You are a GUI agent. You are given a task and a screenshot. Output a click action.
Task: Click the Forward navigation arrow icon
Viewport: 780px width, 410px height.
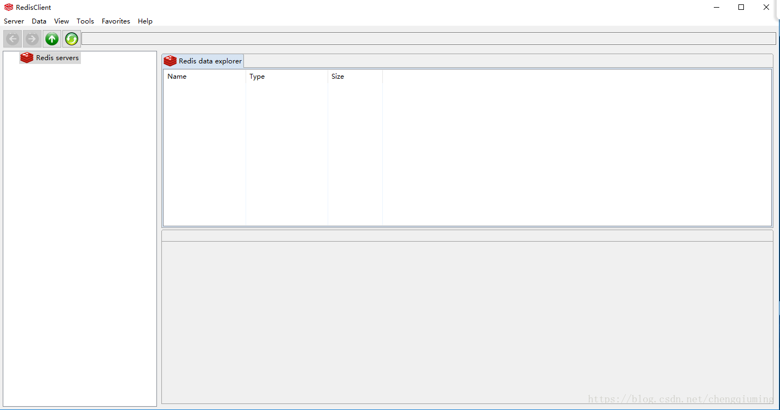coord(32,39)
